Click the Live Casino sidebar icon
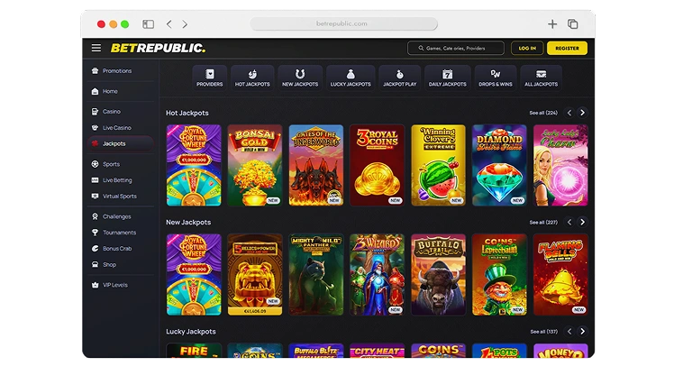 95,128
